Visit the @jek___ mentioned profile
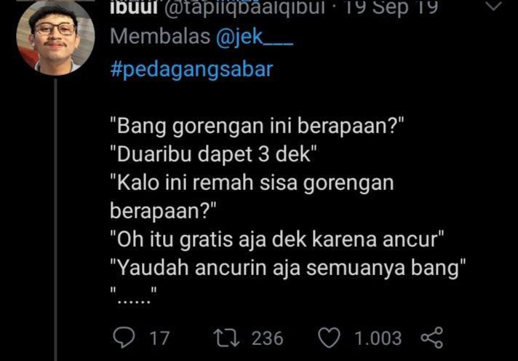Screen dimensions: 518x361 255,37
